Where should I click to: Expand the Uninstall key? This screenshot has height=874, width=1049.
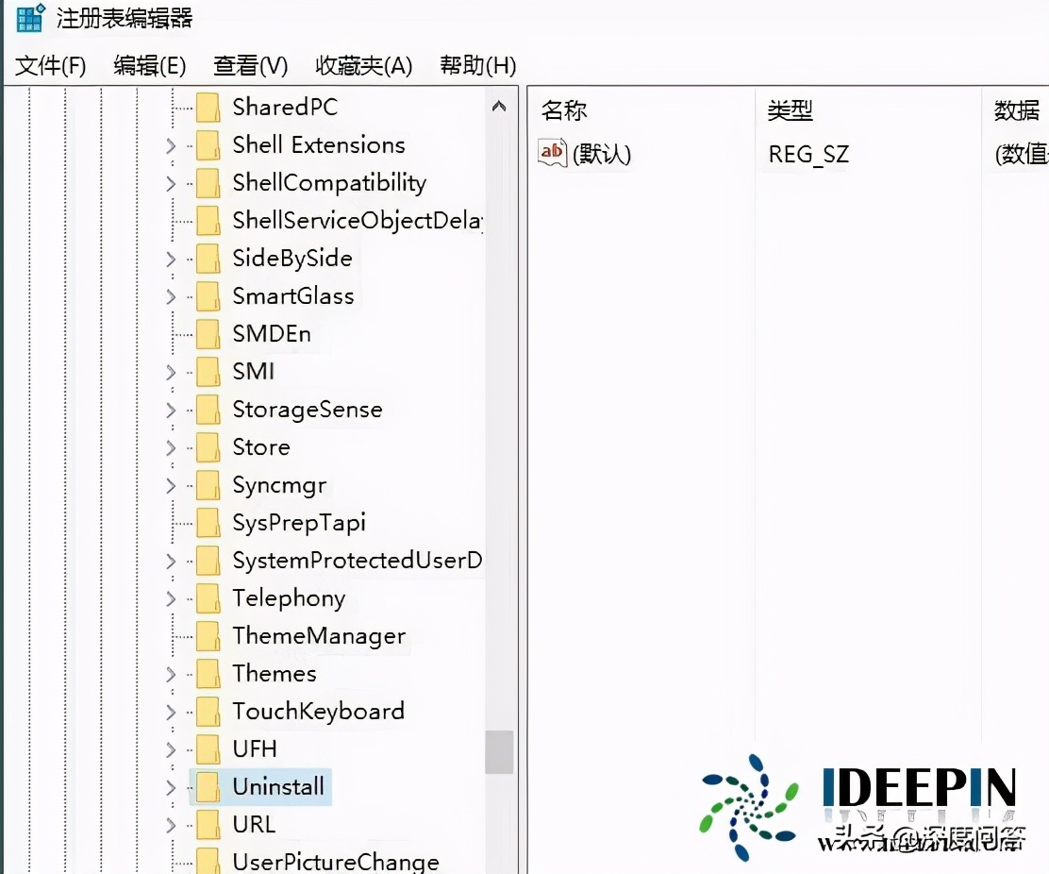[x=171, y=786]
